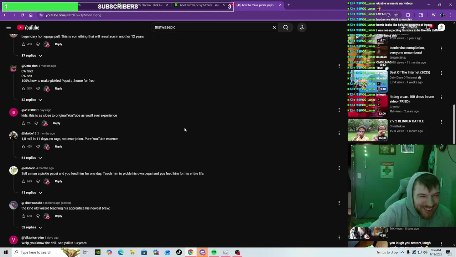Expand 52 replies under @Octo_rion
This screenshot has width=456, height=257.
coord(32,100)
